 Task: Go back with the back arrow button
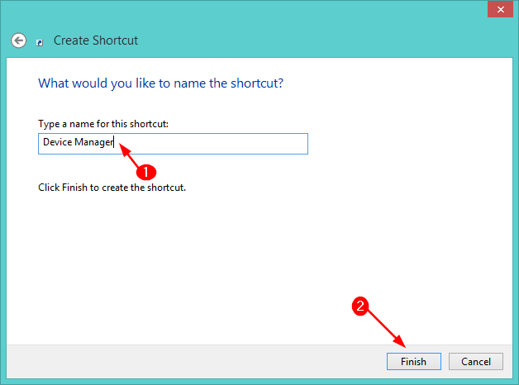pyautogui.click(x=18, y=40)
